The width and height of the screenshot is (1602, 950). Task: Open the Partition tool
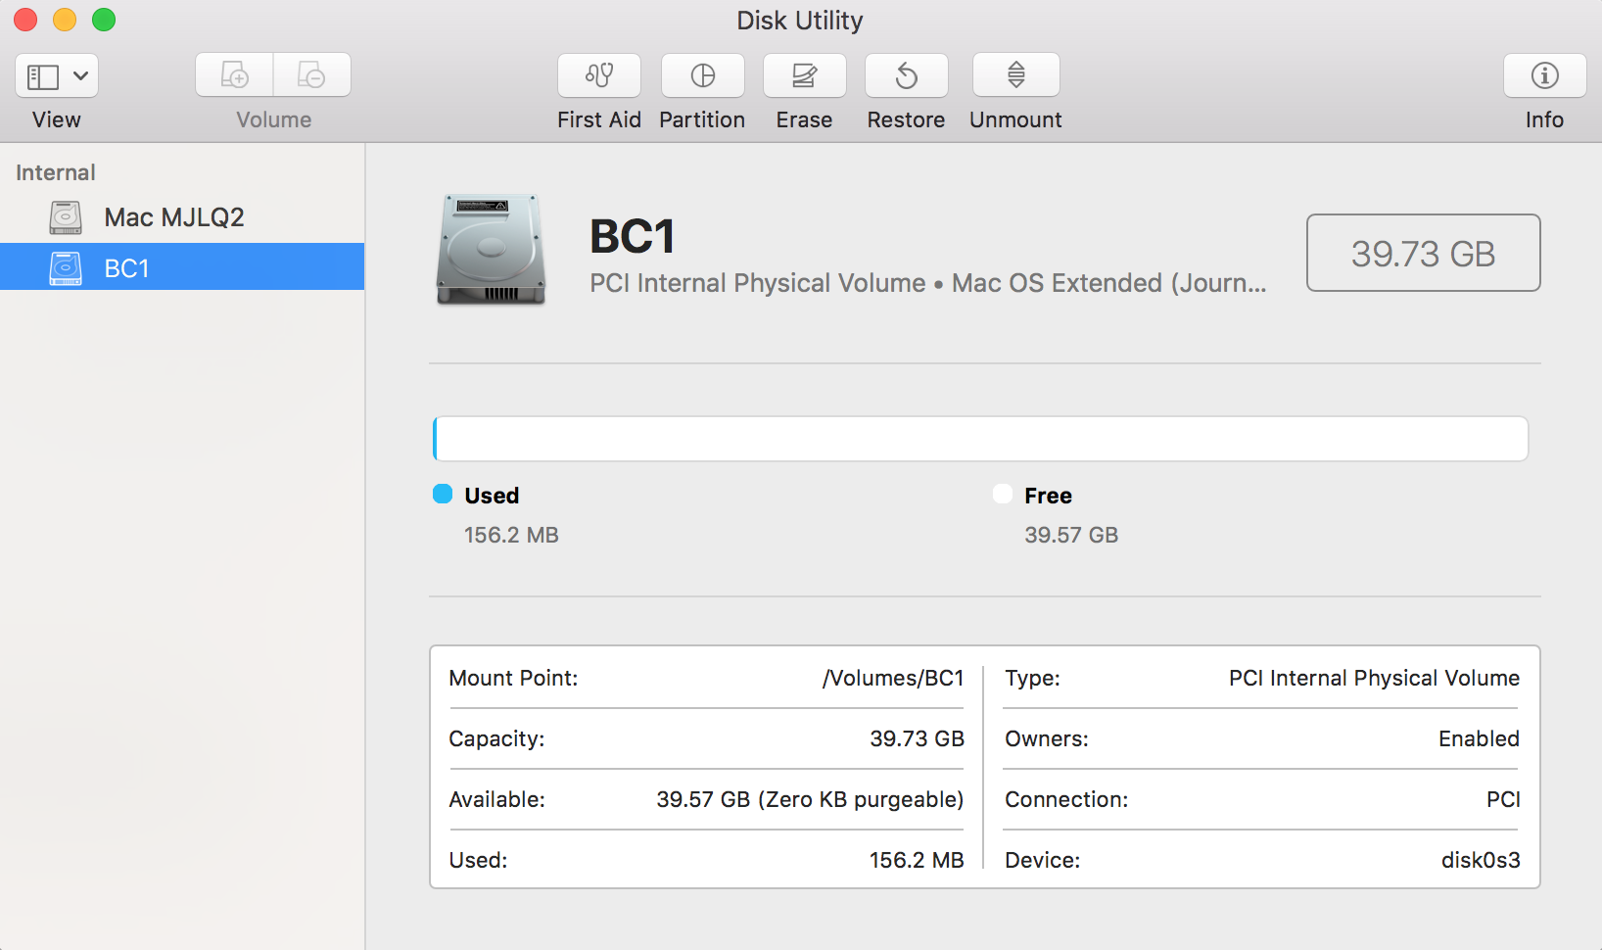coord(703,75)
